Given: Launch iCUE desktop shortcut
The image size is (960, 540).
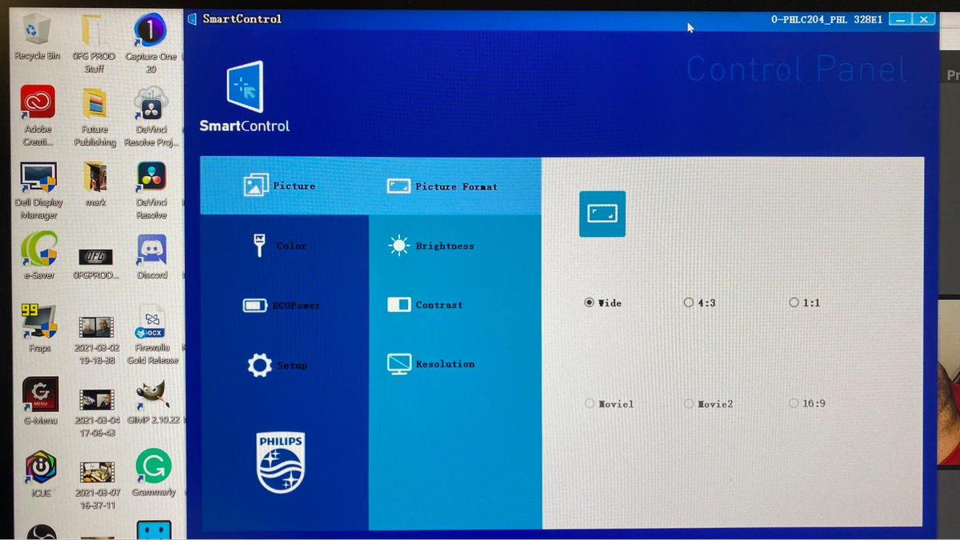Looking at the screenshot, I should pyautogui.click(x=40, y=474).
